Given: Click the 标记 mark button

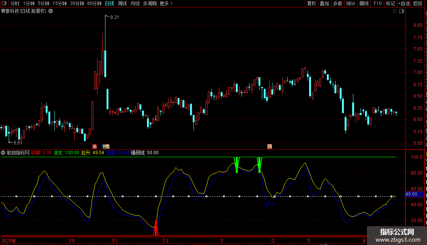Looking at the screenshot, I should [390, 3].
